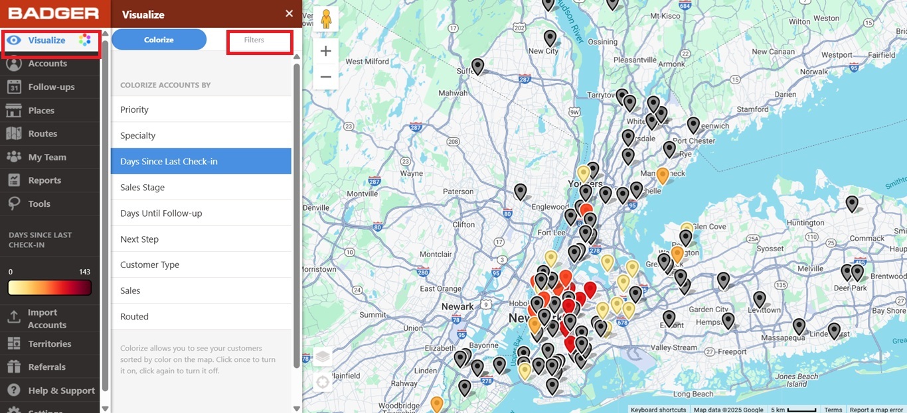Close the Visualize panel

[289, 14]
